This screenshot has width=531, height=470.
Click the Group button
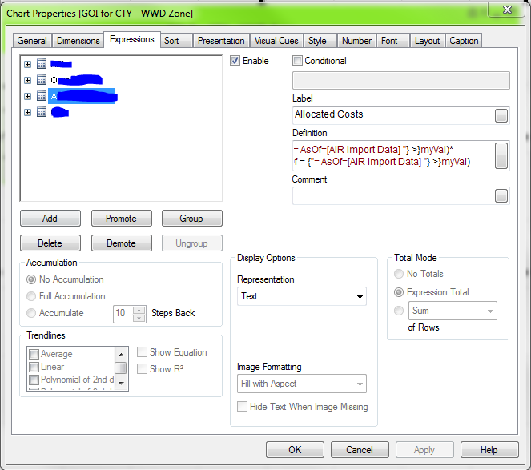tap(191, 219)
